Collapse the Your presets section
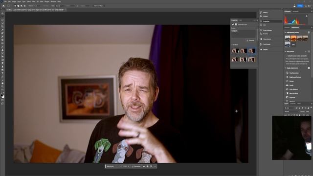 [x=285, y=51]
